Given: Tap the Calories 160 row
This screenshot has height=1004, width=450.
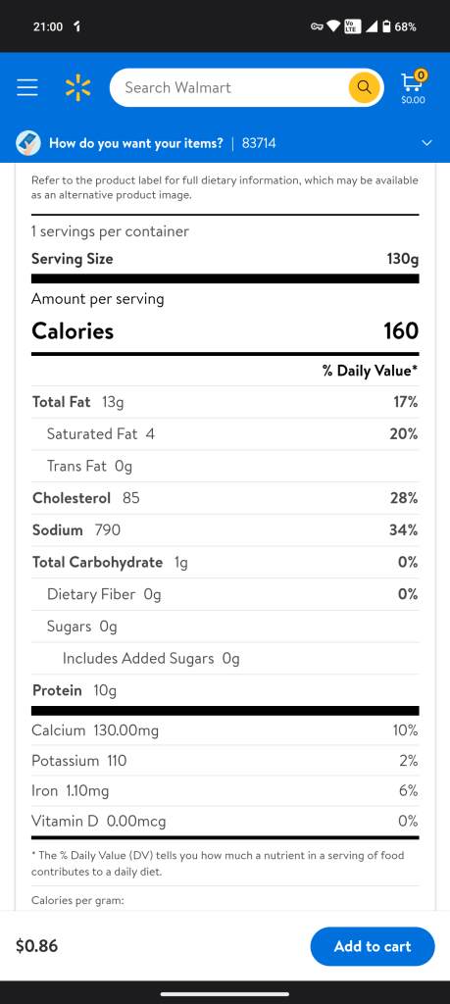Looking at the screenshot, I should click(225, 331).
